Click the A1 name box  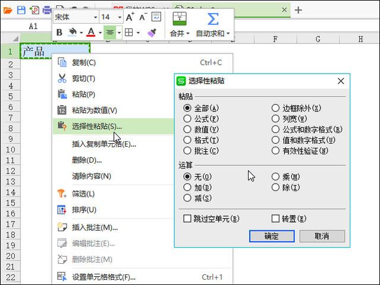(x=33, y=26)
